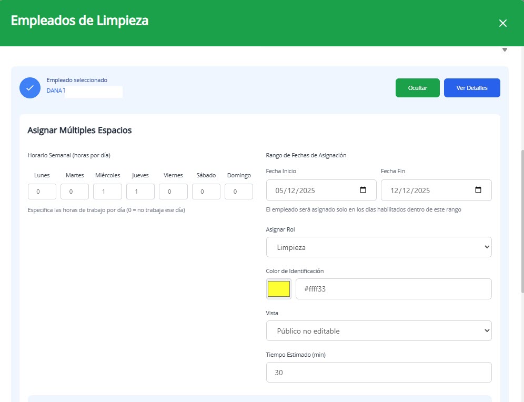Screen dimensions: 524x402
Task: Select the Sábado hours input
Action: tap(206, 192)
